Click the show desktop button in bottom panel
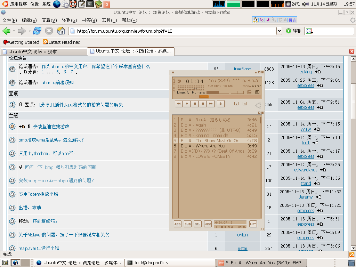The height and width of the screenshot is (267, 356). coord(5,263)
